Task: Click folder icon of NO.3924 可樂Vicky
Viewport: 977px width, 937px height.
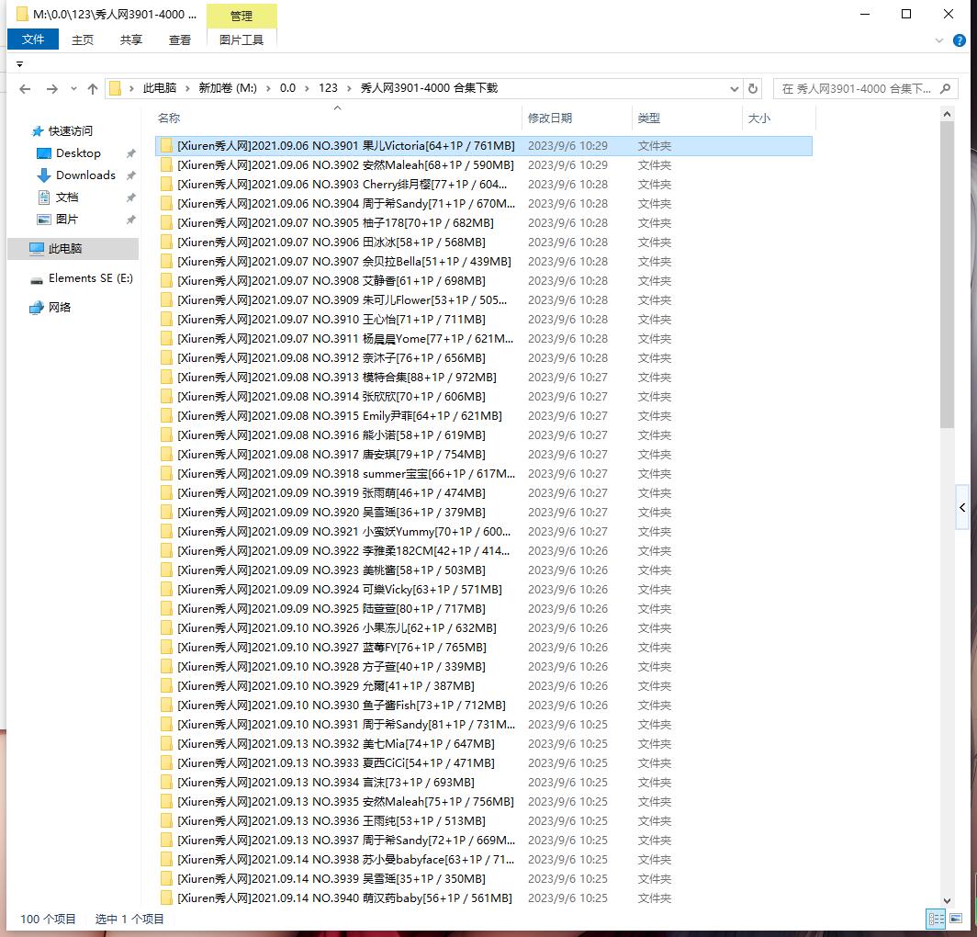Action: [x=166, y=590]
